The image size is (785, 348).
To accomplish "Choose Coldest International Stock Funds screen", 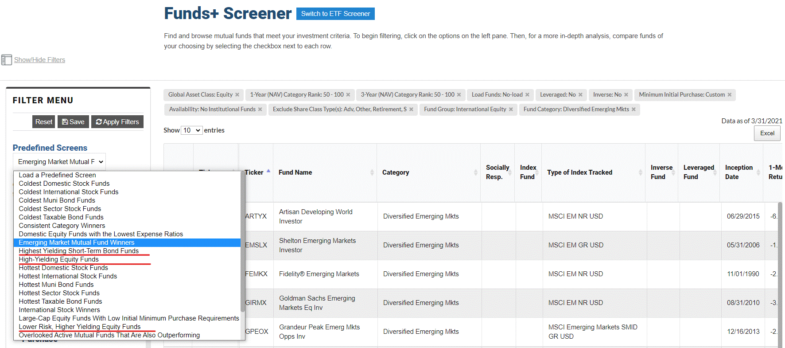I will click(x=127, y=192).
